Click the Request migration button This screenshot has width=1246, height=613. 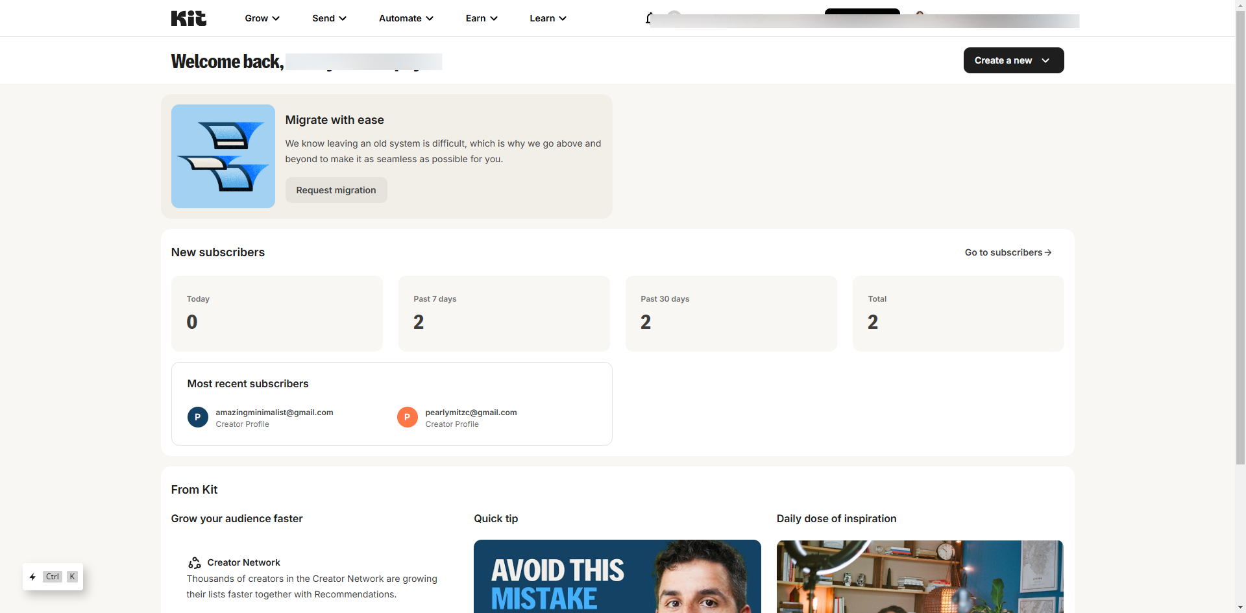336,190
